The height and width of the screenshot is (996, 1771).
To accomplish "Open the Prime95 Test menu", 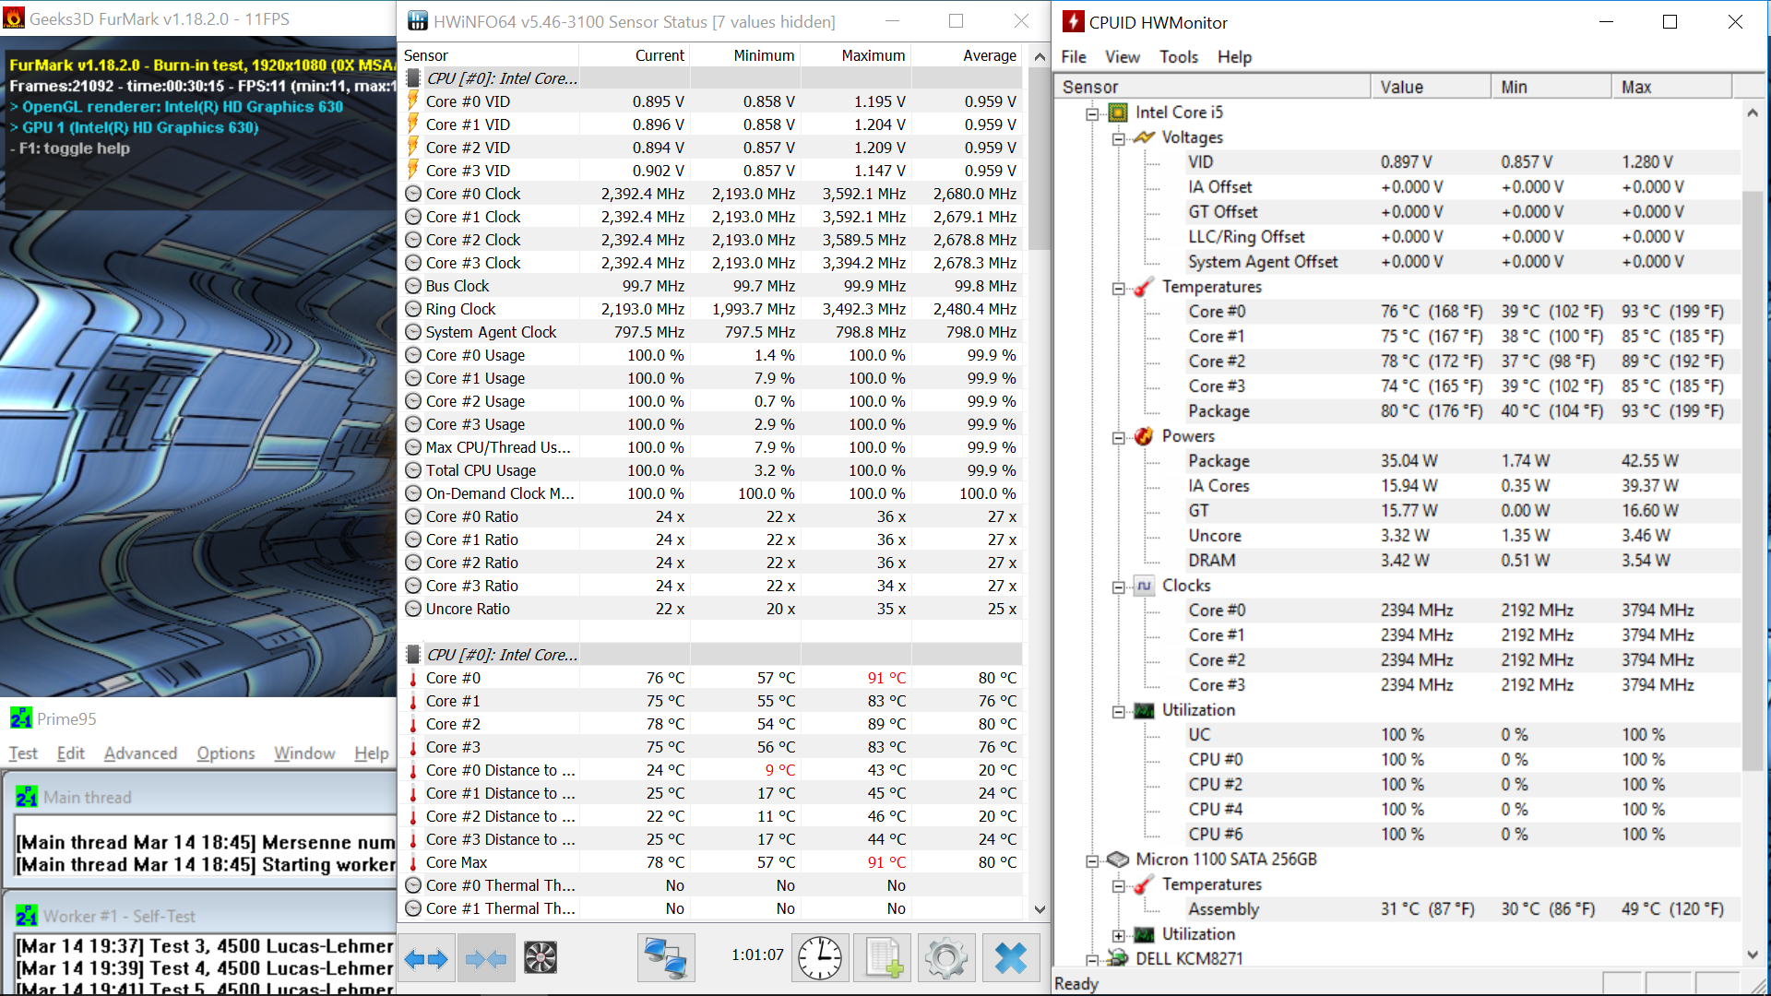I will pos(23,753).
